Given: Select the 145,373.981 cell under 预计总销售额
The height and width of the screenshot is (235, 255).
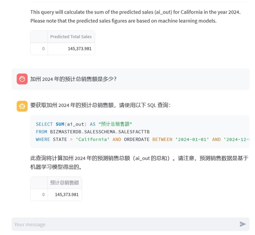Looking at the screenshot, I should pyautogui.click(x=64, y=194).
